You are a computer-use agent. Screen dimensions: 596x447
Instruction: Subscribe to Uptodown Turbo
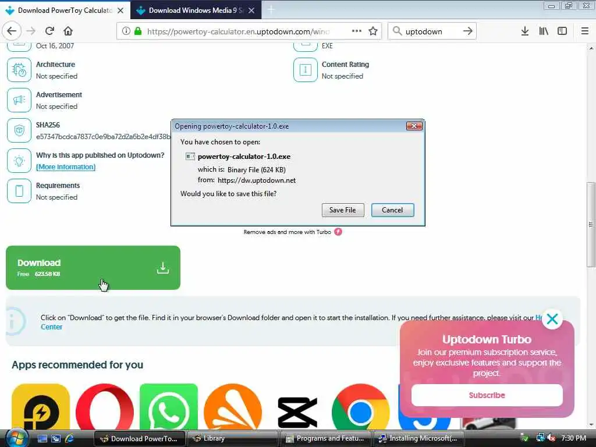coord(487,395)
